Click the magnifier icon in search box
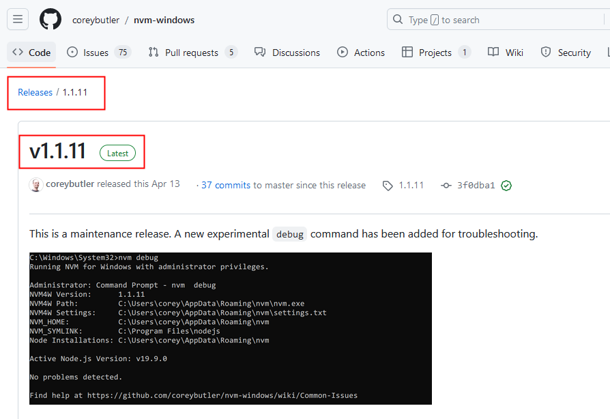 pos(398,19)
